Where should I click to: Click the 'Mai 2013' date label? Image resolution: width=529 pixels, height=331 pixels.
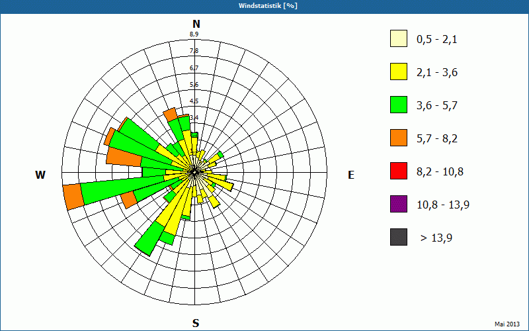pyautogui.click(x=507, y=324)
